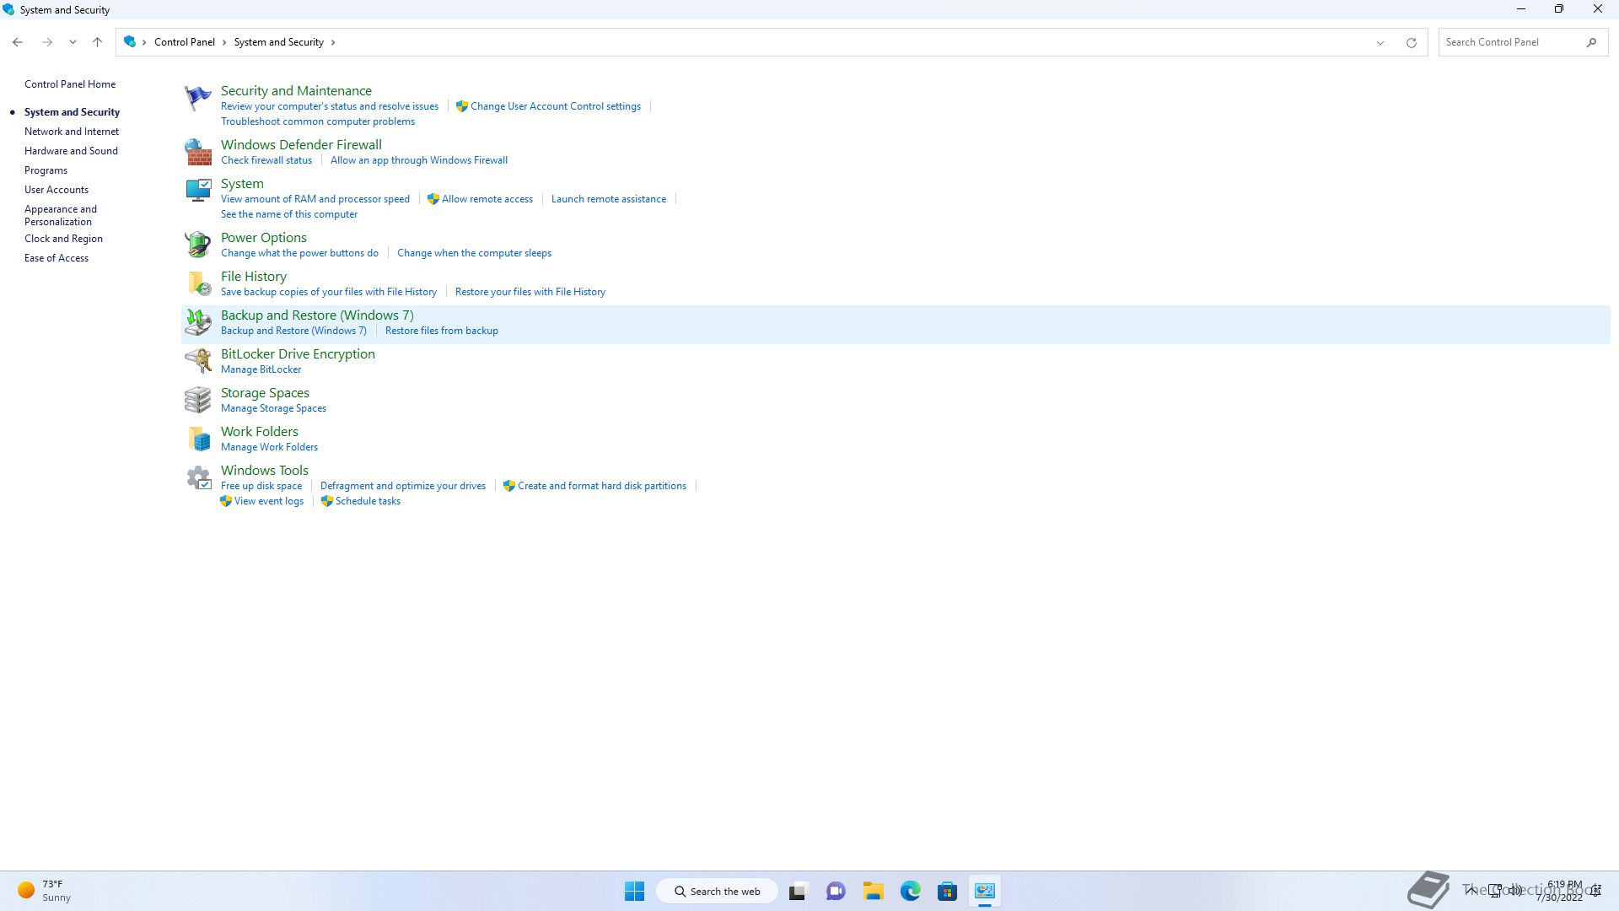
Task: Go forward with the forward arrow
Action: pyautogui.click(x=47, y=42)
